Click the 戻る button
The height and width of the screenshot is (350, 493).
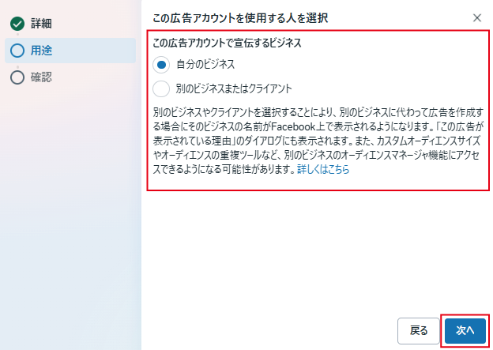tap(419, 331)
